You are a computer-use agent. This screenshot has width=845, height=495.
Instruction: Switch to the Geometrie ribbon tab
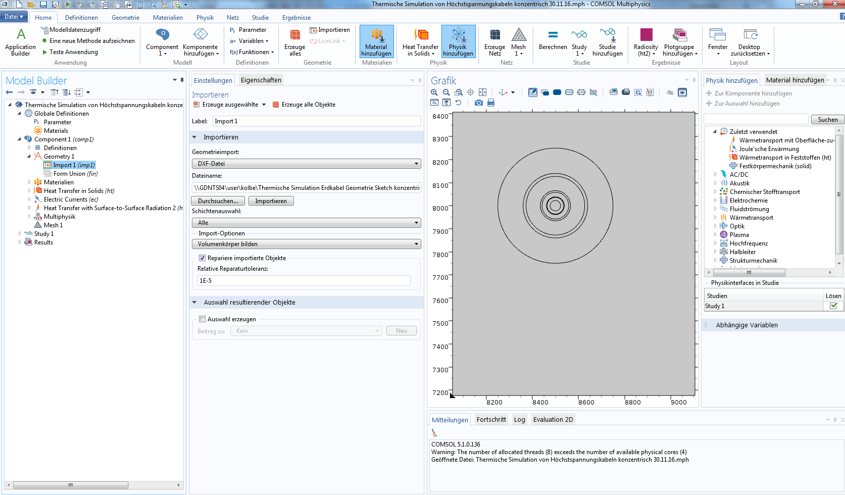point(125,18)
